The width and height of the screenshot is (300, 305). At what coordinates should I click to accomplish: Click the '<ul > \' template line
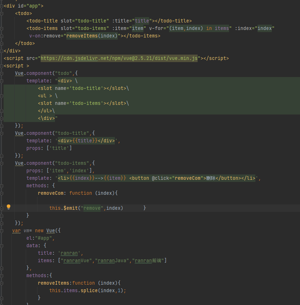point(48,96)
